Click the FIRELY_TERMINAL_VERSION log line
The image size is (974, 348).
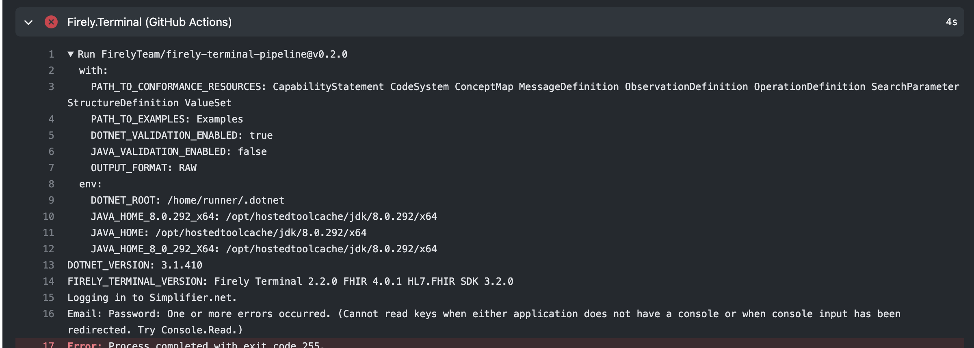(290, 281)
